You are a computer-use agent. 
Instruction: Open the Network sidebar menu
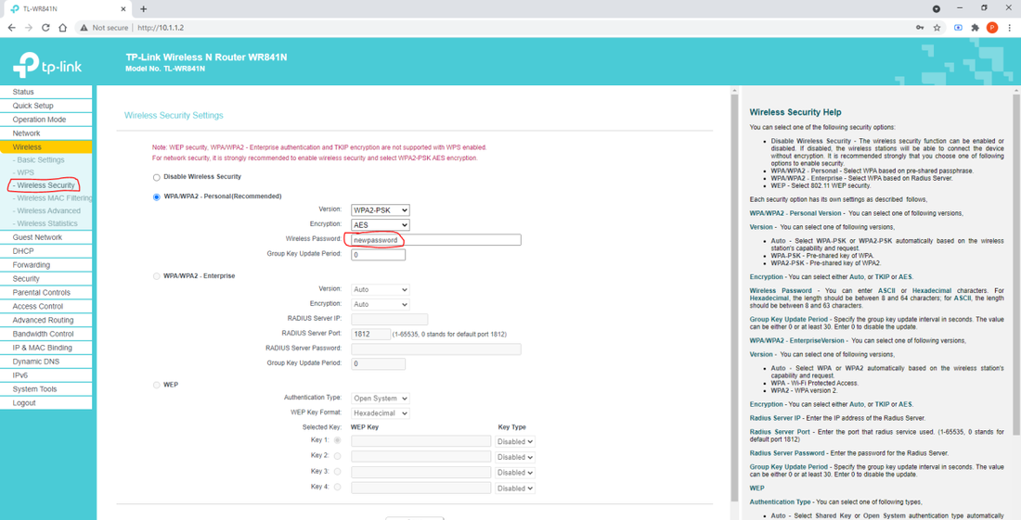point(45,133)
